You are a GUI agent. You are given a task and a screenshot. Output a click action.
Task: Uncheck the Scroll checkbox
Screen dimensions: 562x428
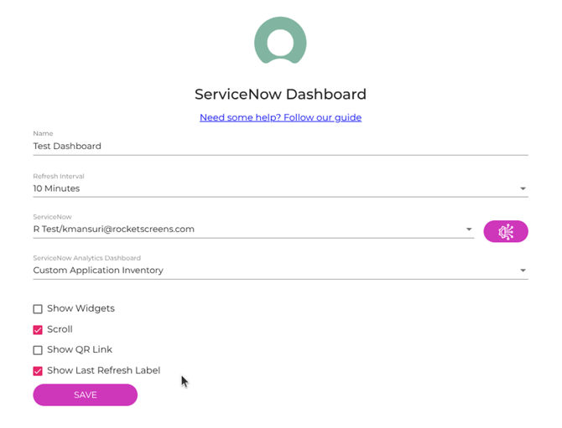click(38, 330)
